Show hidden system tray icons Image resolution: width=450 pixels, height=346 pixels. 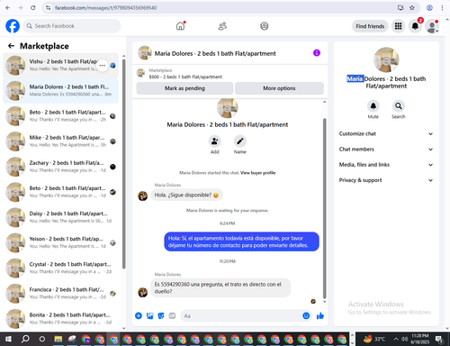(396, 339)
